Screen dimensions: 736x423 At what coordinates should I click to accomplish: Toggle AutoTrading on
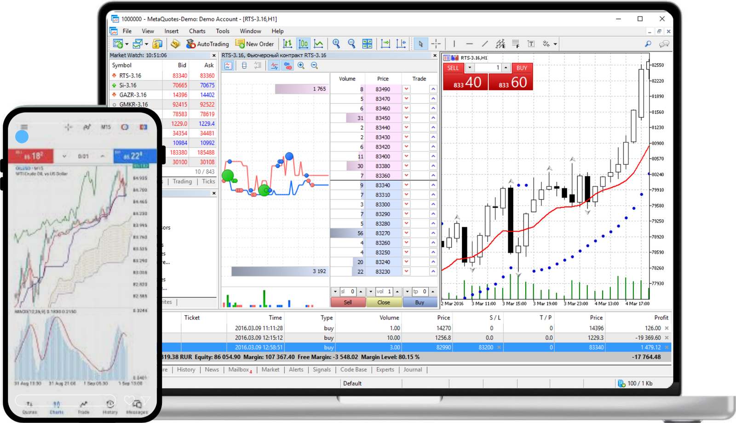pyautogui.click(x=208, y=44)
